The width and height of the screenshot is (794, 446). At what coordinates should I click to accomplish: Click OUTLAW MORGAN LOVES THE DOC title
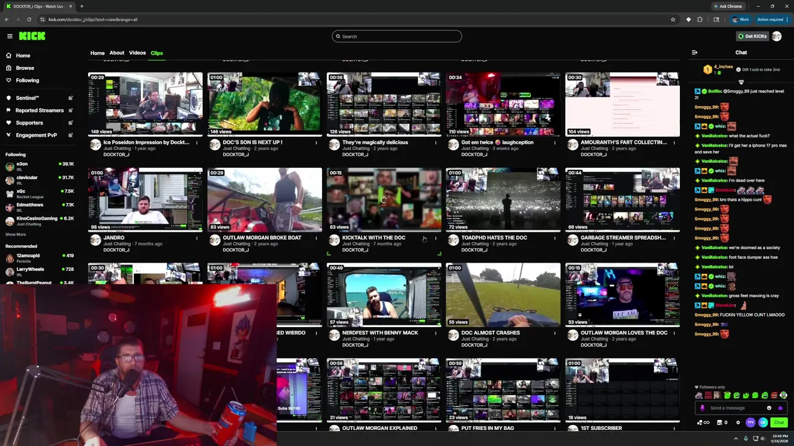click(623, 333)
